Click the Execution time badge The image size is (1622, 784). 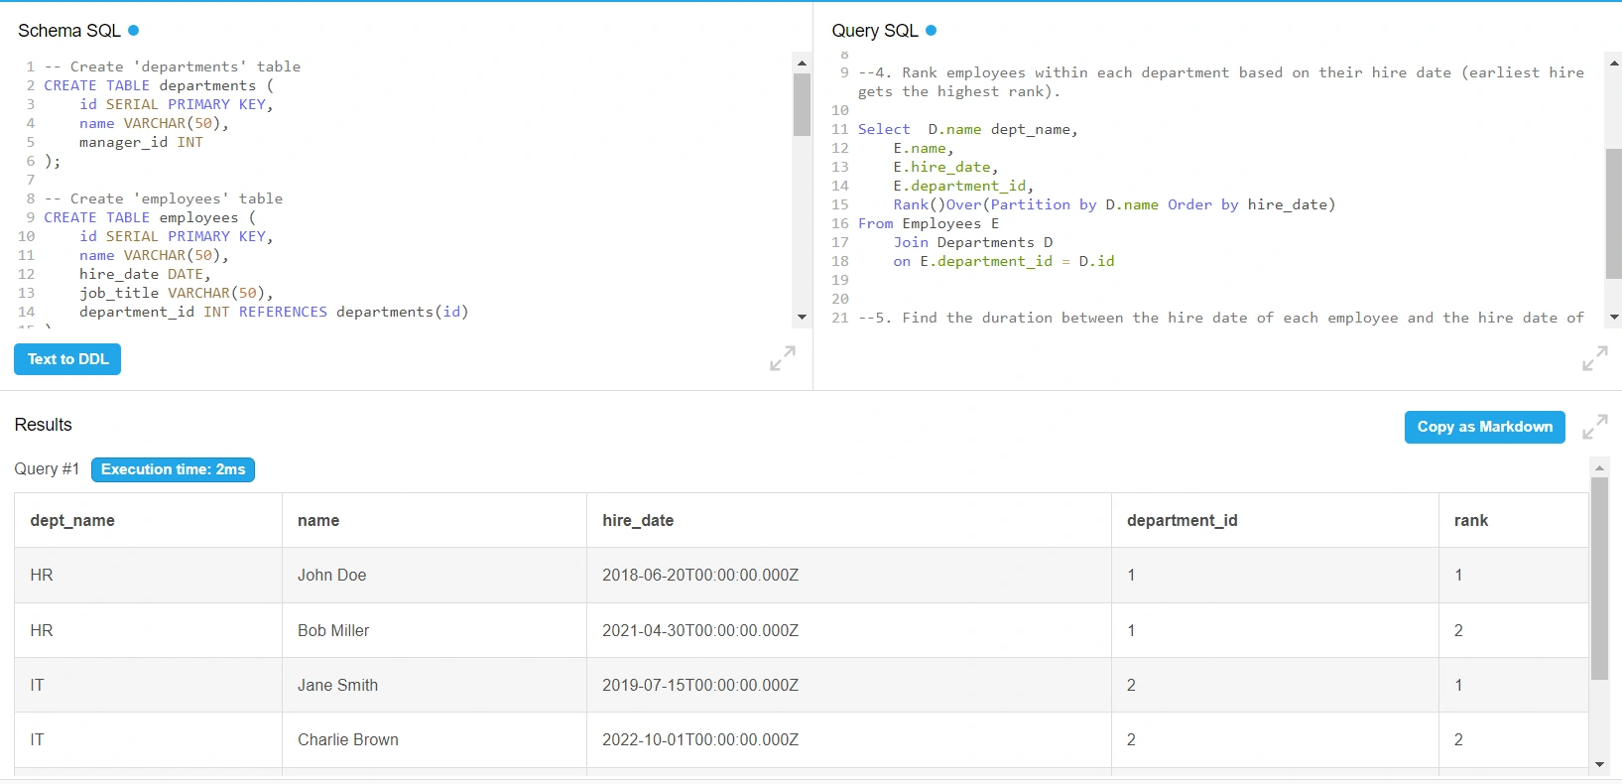pyautogui.click(x=173, y=469)
